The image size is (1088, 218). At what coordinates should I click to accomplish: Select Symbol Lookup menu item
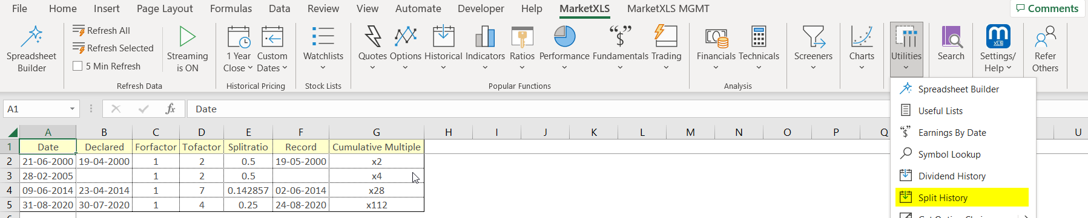point(963,154)
